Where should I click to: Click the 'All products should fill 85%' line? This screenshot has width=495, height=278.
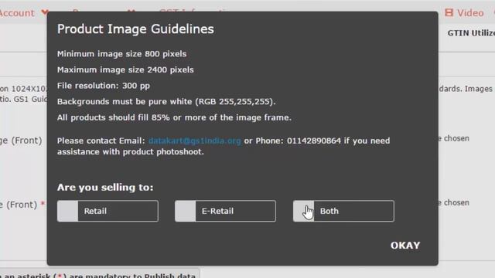[x=174, y=117]
